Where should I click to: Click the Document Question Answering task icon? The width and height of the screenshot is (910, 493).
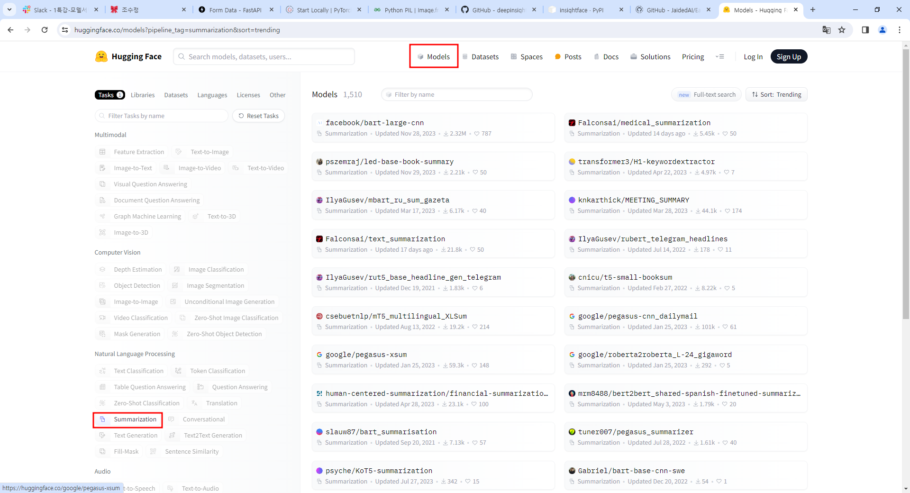[x=102, y=200]
